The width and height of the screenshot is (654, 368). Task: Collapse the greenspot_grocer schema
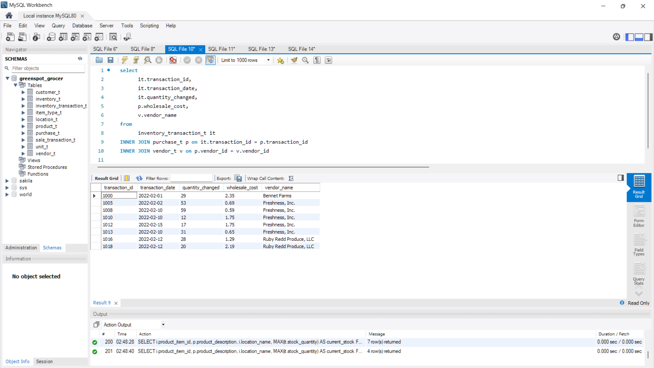tap(7, 78)
